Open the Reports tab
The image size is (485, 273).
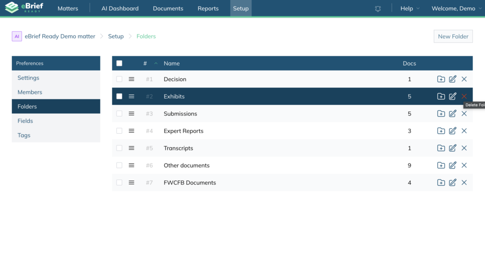pos(208,9)
